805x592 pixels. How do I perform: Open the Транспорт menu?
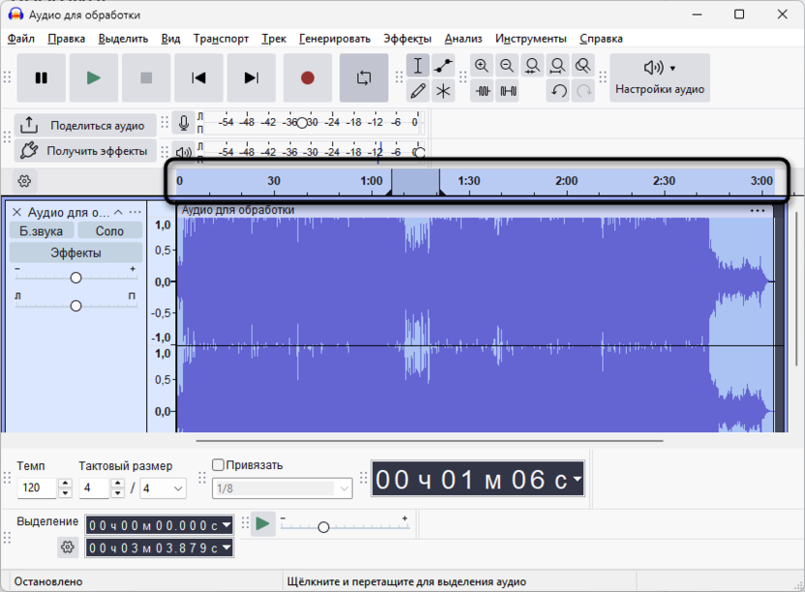point(221,38)
